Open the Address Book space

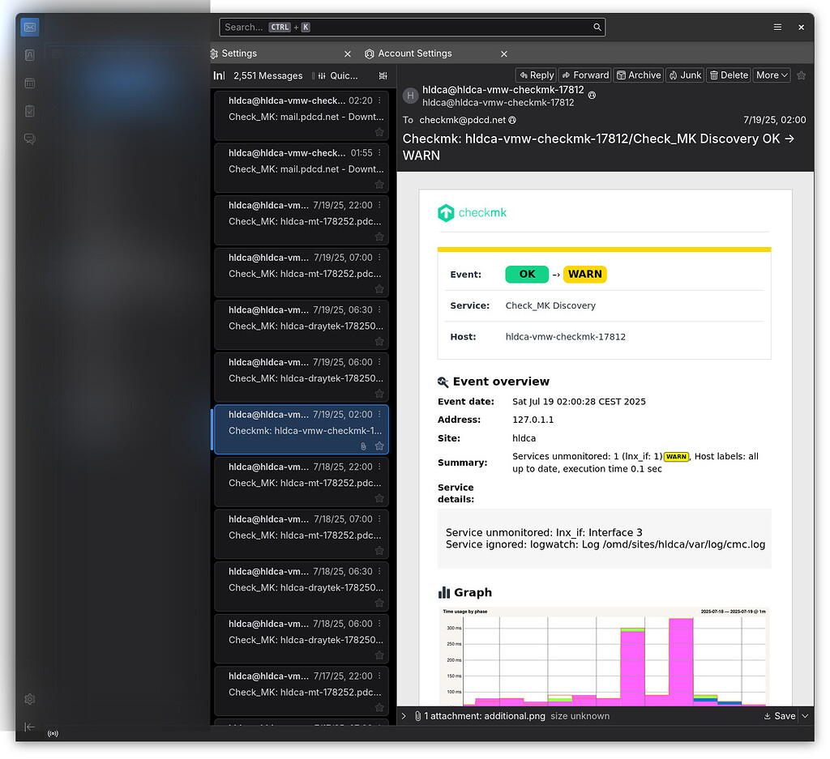click(29, 55)
